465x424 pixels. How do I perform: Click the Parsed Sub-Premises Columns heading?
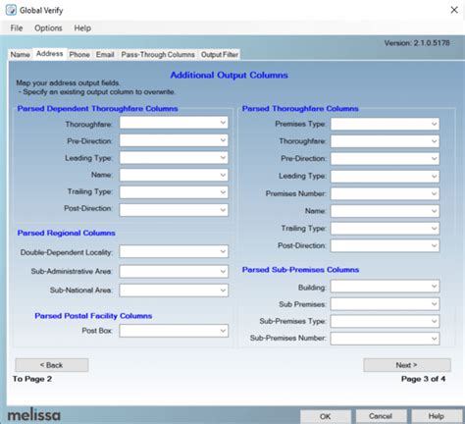300,270
